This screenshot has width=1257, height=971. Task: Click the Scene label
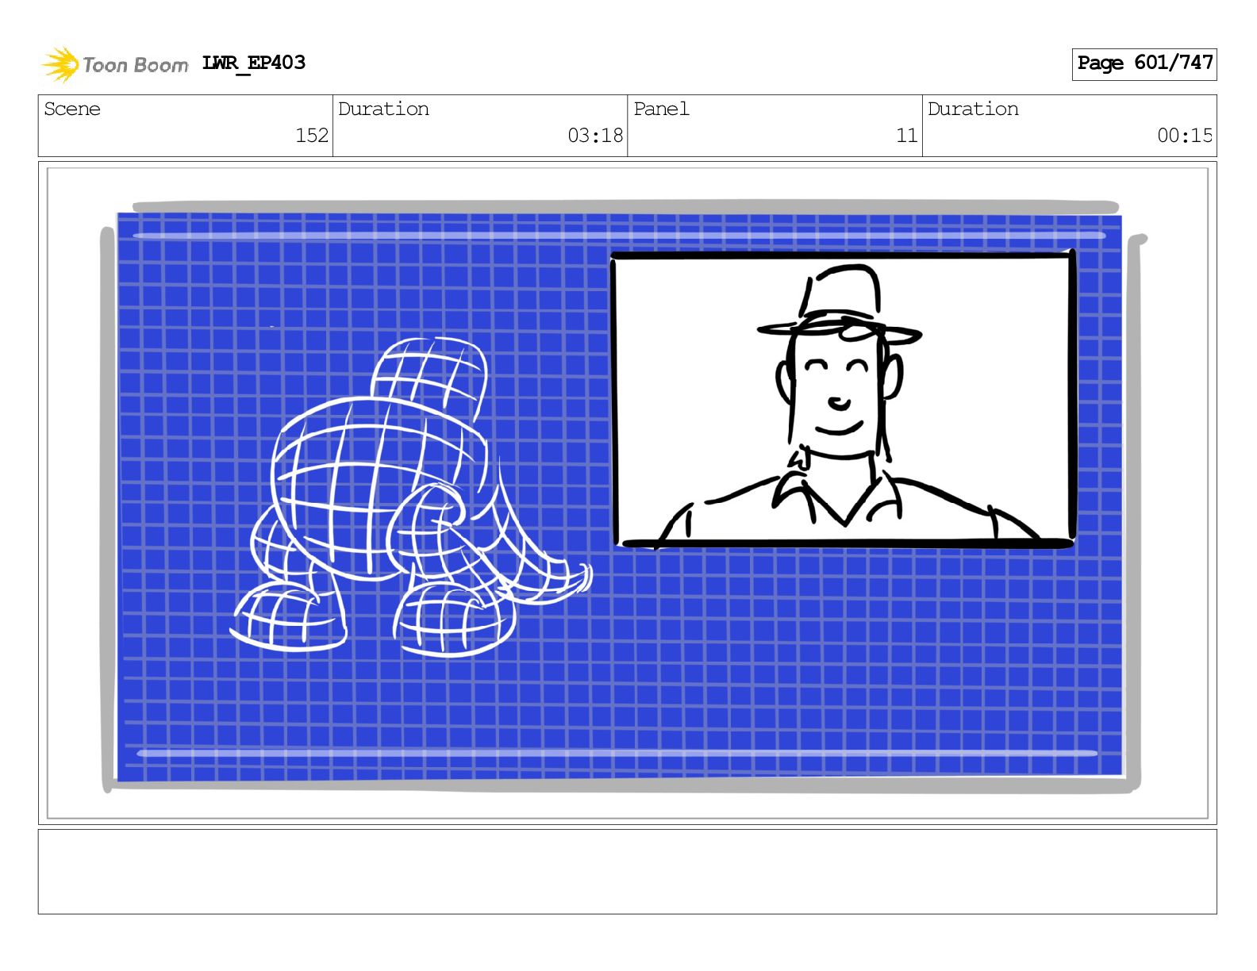point(72,109)
